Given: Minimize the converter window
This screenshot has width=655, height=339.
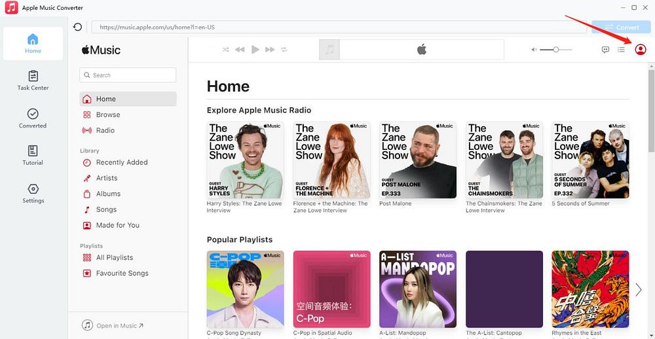Looking at the screenshot, I should click(623, 7).
